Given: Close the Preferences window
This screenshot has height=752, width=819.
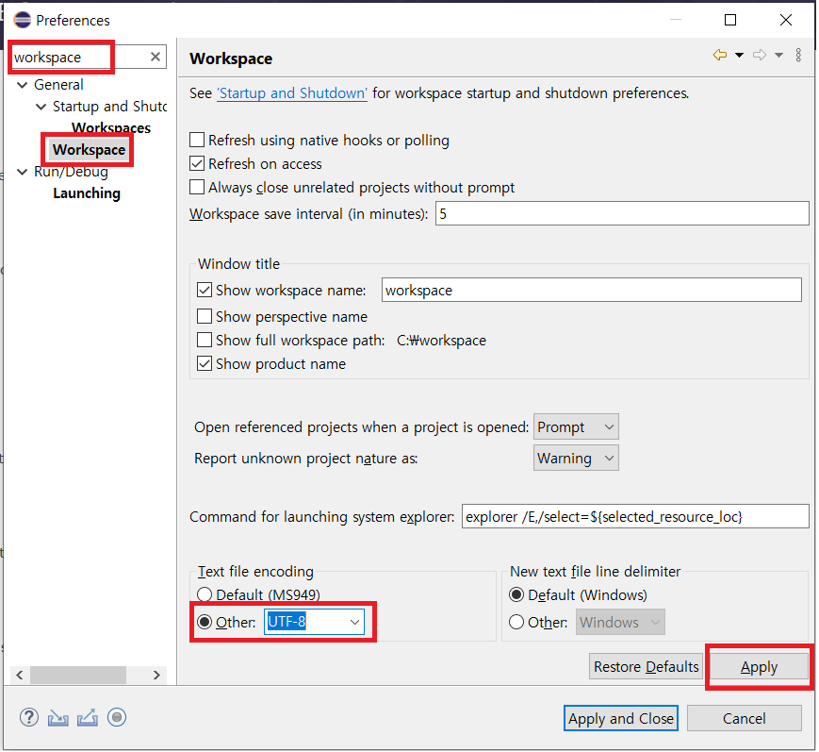Looking at the screenshot, I should pos(786,20).
